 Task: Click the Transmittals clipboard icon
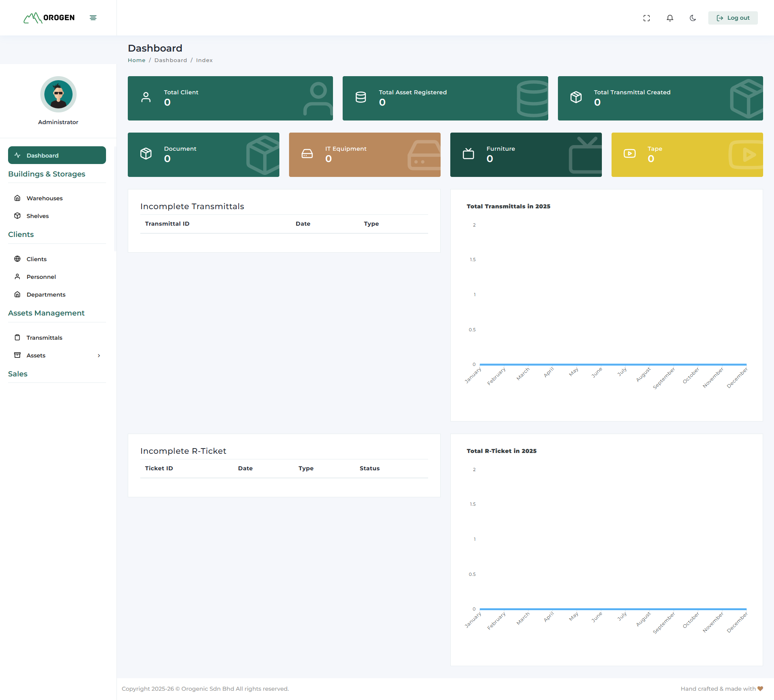click(17, 338)
